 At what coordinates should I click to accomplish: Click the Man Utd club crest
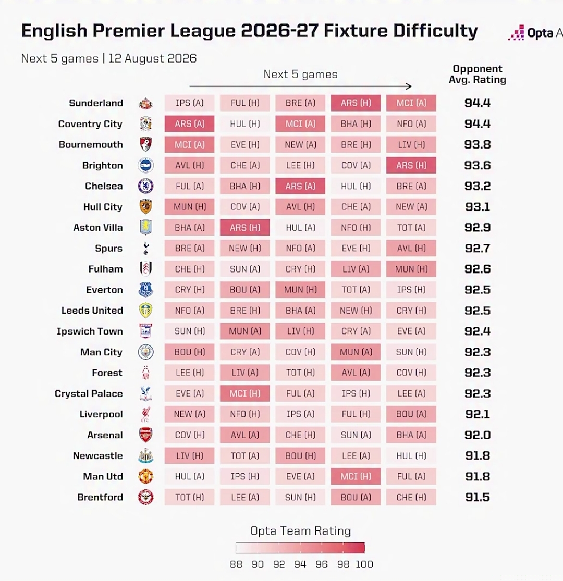(x=145, y=476)
